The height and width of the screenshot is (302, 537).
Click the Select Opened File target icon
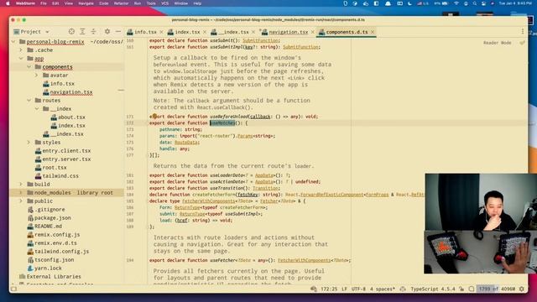[x=71, y=32]
